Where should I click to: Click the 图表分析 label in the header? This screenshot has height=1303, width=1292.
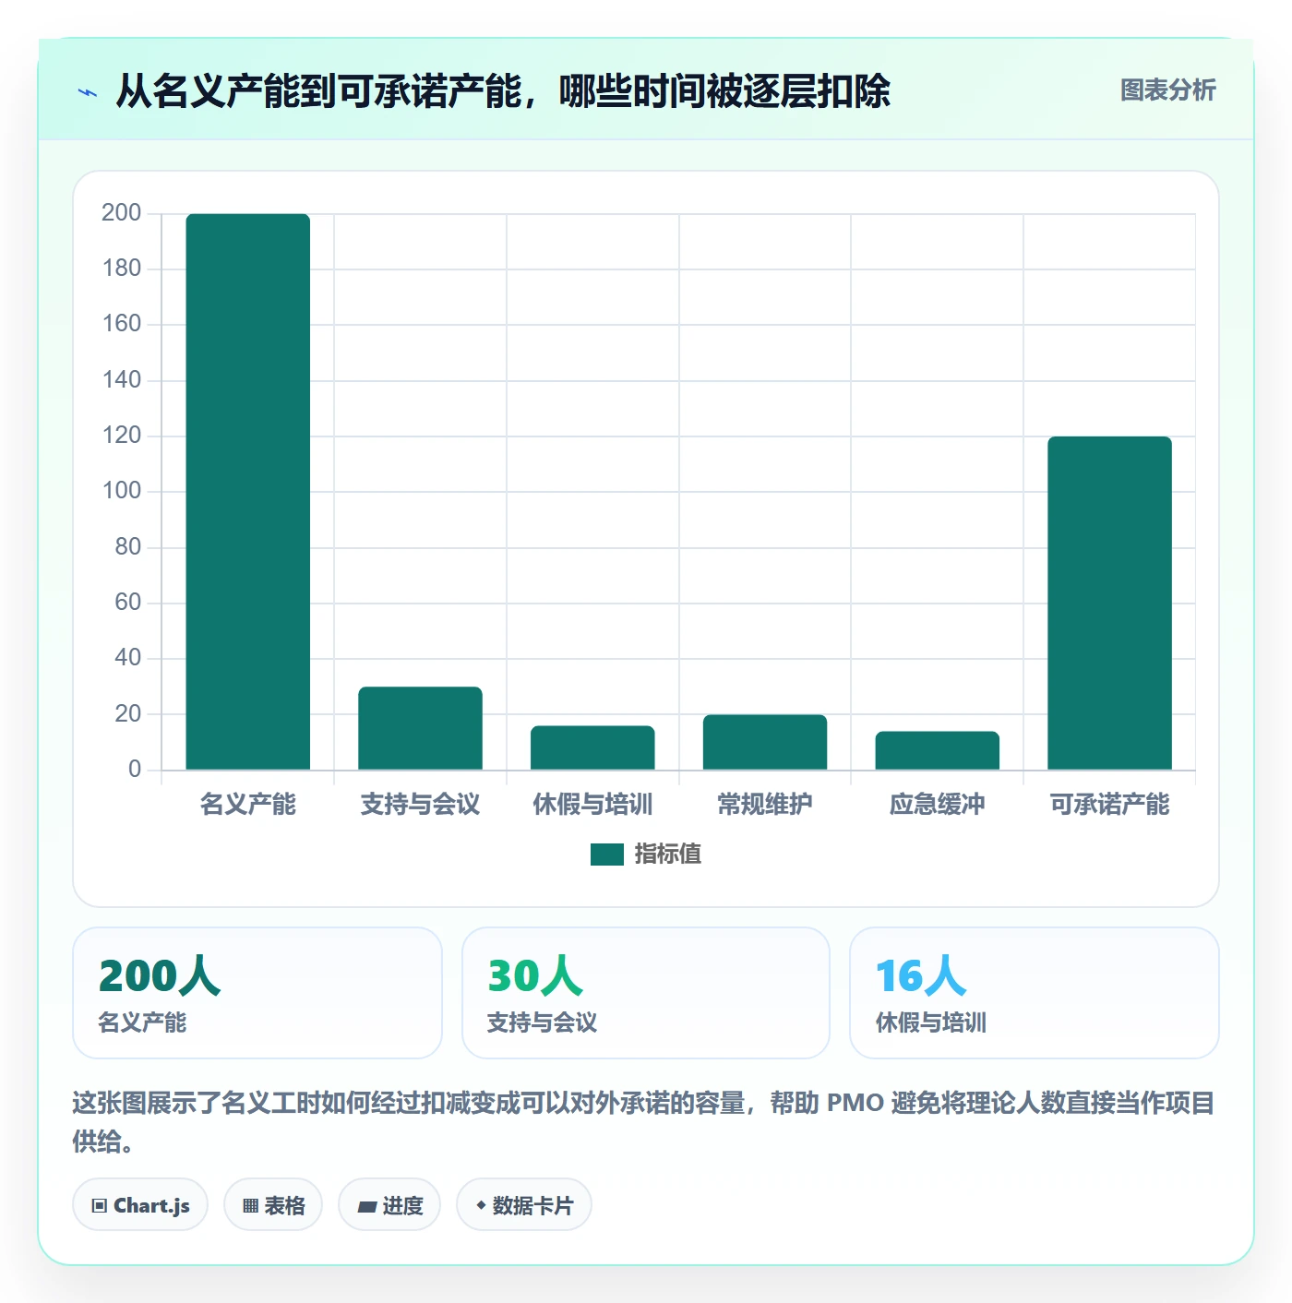click(x=1167, y=90)
